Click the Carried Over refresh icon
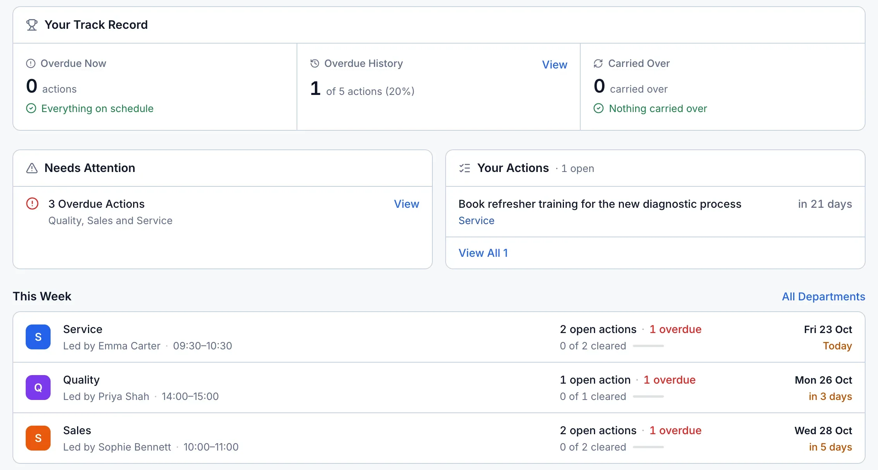Viewport: 878px width, 470px height. coord(598,63)
